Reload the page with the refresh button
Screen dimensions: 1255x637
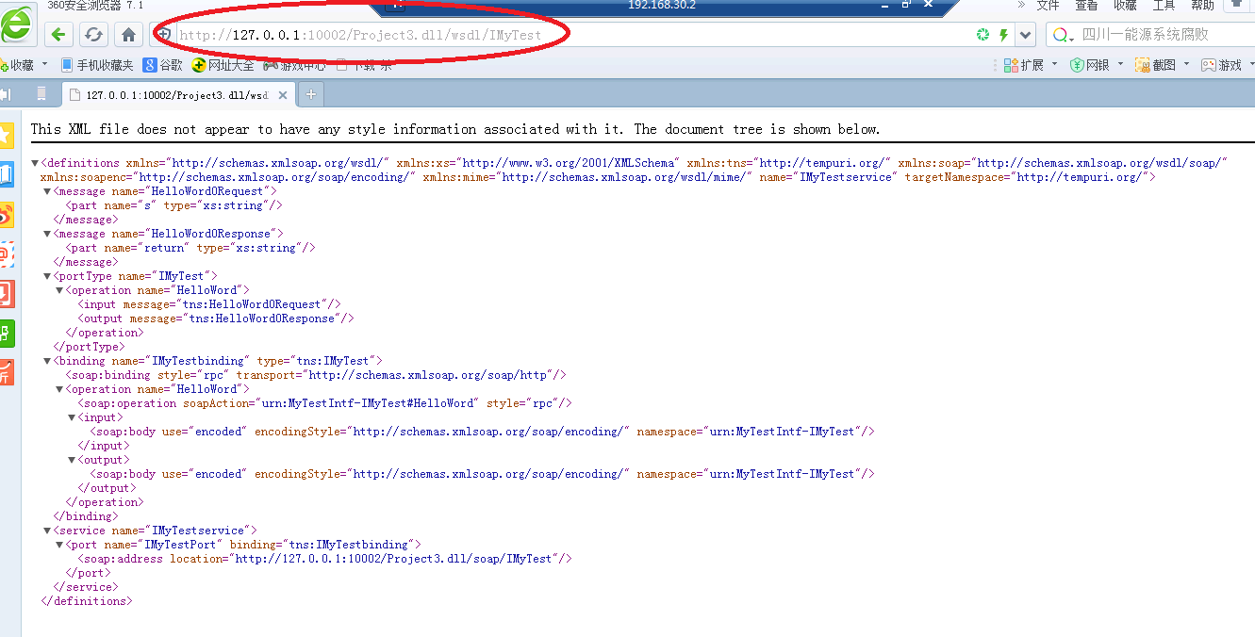(x=92, y=35)
